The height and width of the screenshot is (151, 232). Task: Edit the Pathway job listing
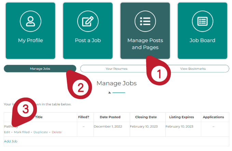pyautogui.click(x=7, y=132)
